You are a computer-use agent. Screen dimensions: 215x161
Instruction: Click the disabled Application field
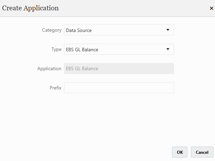119,68
